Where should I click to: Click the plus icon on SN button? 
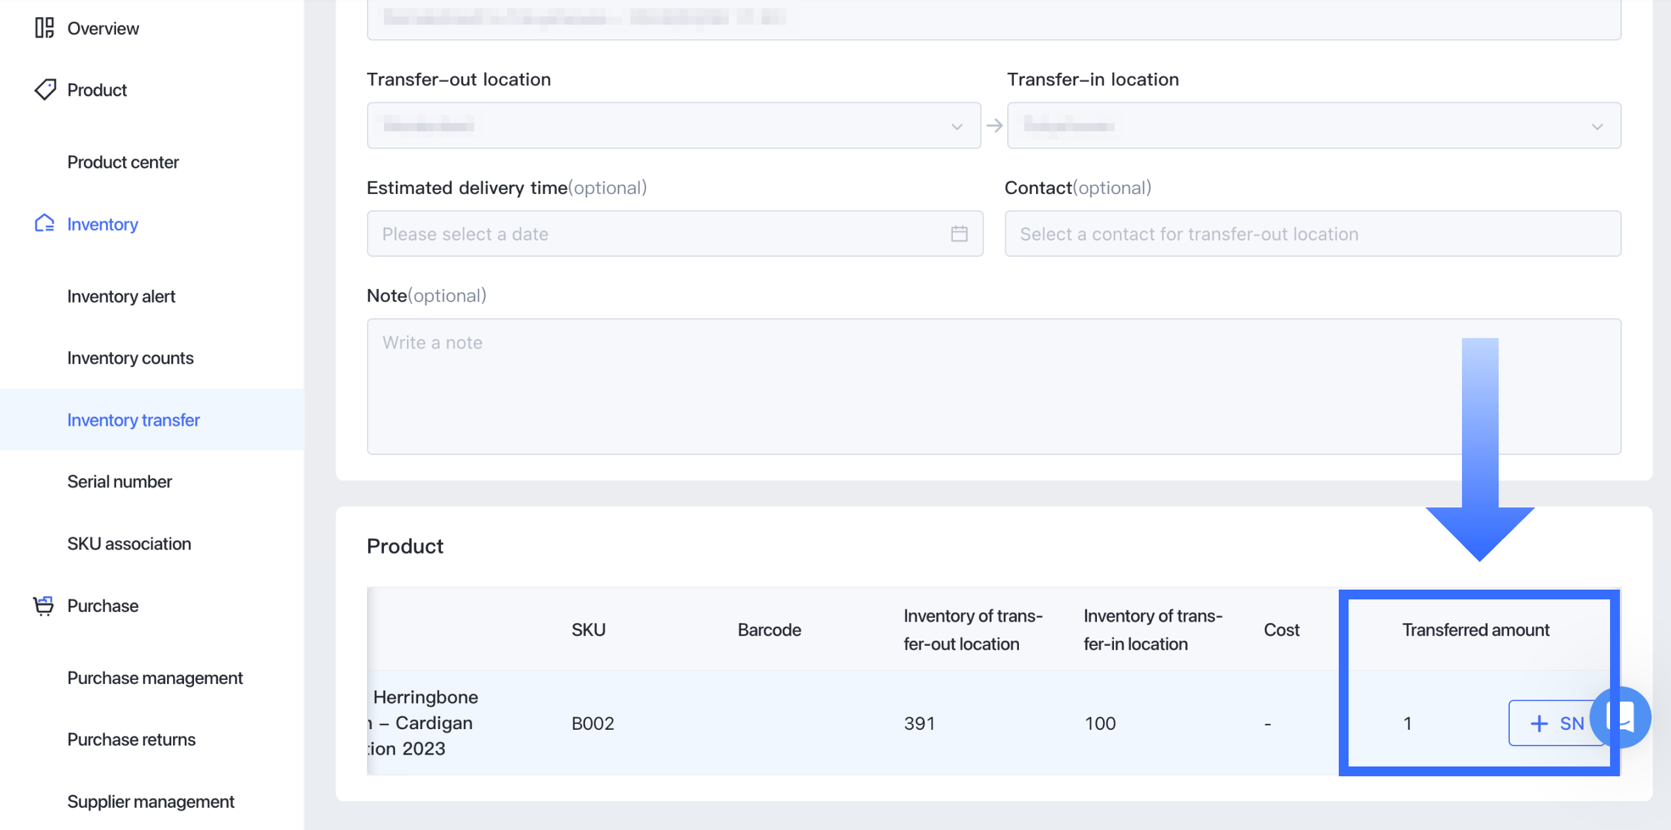pos(1539,723)
